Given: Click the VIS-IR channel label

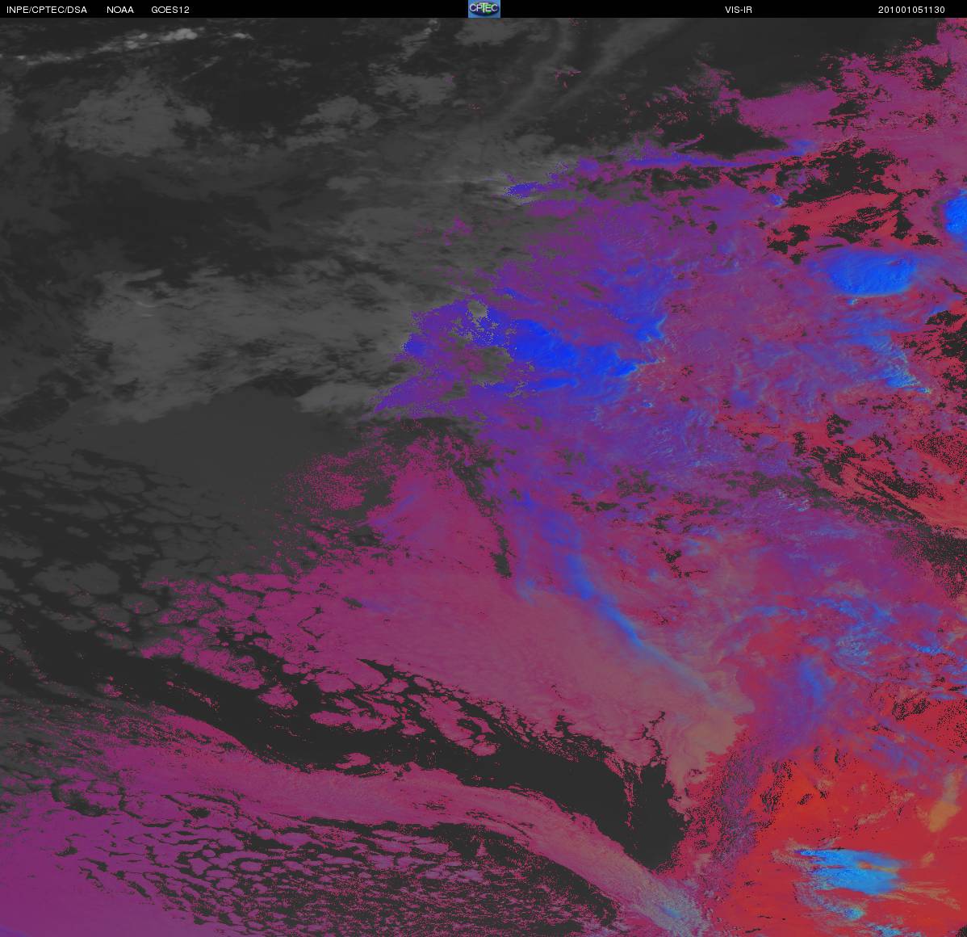Looking at the screenshot, I should coord(739,10).
